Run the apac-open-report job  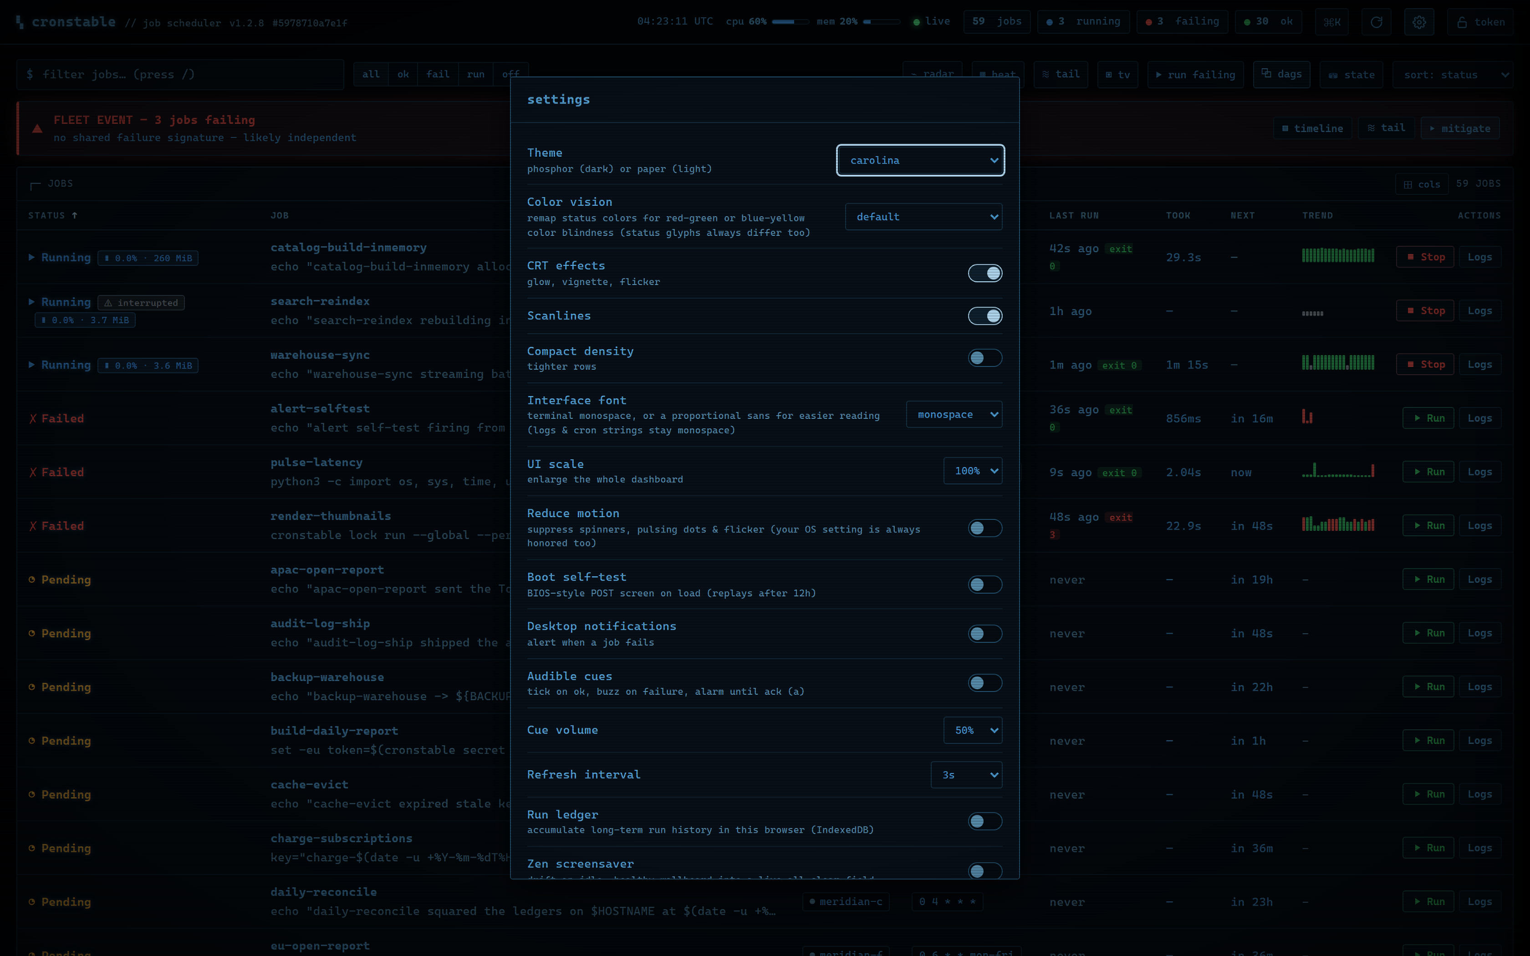pyautogui.click(x=1428, y=579)
